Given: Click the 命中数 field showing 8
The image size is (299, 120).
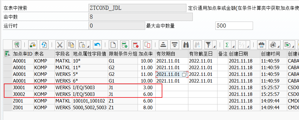Looking at the screenshot, I should tap(140, 17).
